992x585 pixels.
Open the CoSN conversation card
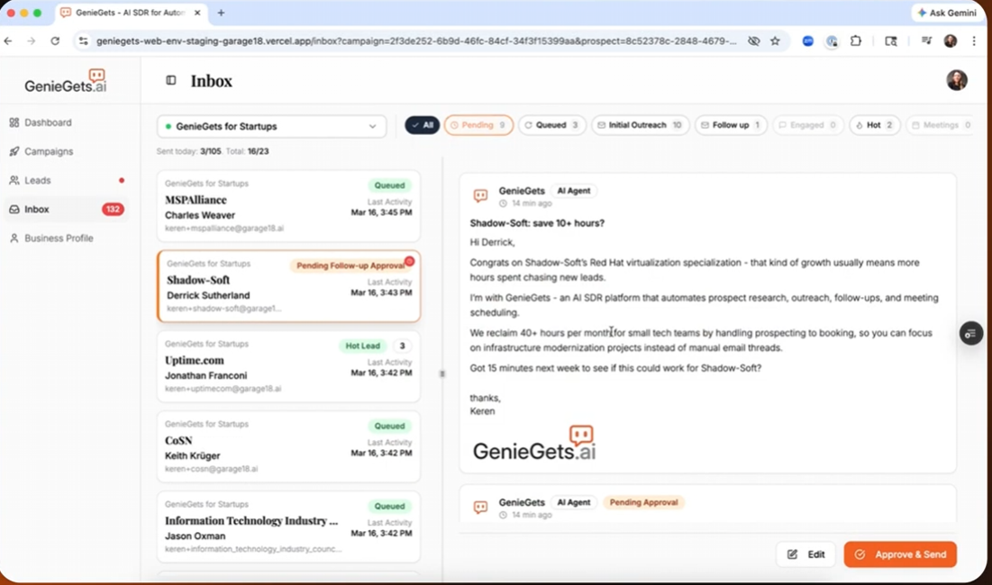288,446
